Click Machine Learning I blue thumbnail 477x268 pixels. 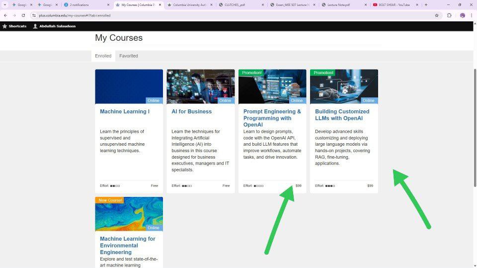[129, 87]
